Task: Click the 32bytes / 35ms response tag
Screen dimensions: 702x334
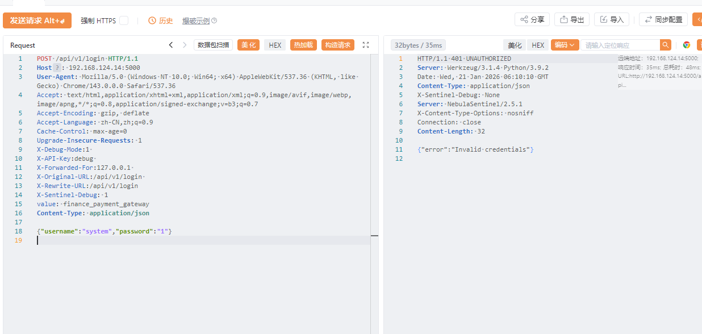Action: [418, 45]
